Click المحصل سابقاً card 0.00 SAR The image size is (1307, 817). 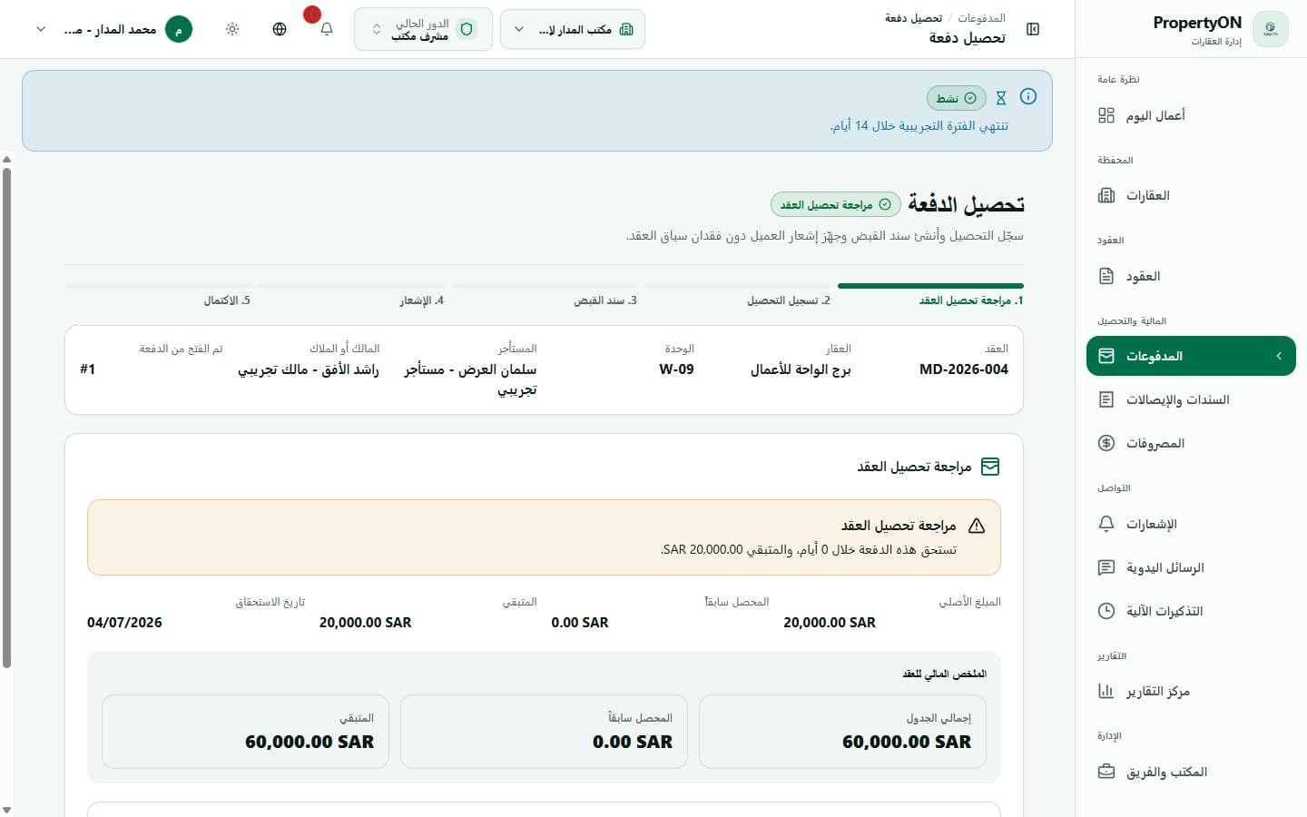544,732
